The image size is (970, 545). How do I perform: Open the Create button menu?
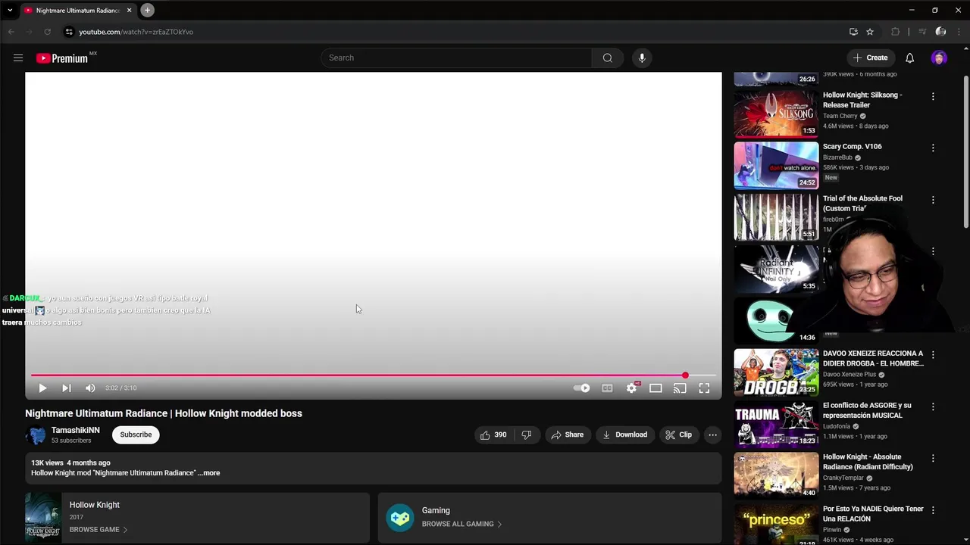pyautogui.click(x=870, y=58)
